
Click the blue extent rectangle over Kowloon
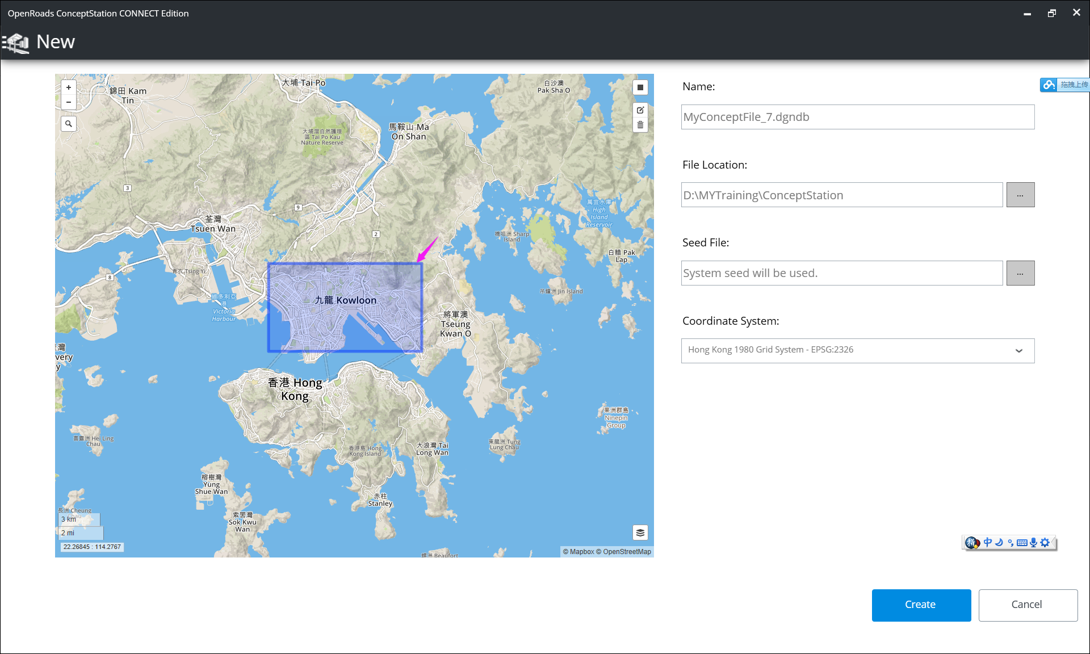(345, 307)
